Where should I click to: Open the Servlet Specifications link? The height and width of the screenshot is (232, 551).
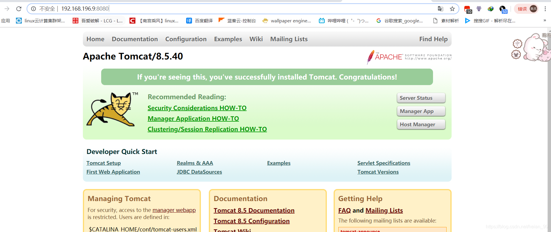point(384,163)
